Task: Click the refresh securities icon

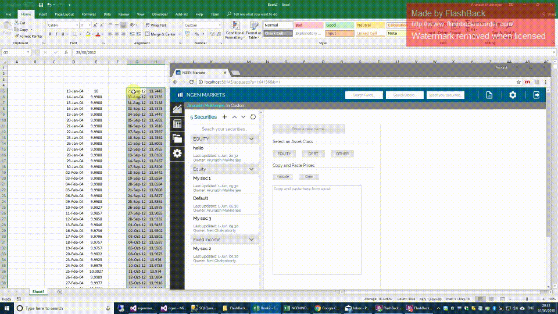Action: [x=253, y=117]
